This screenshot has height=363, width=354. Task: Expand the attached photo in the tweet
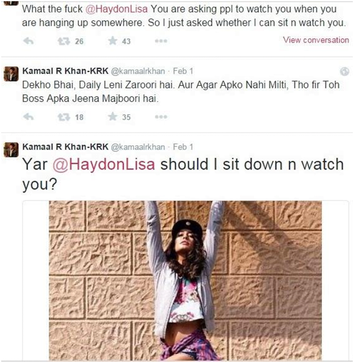[x=185, y=280]
